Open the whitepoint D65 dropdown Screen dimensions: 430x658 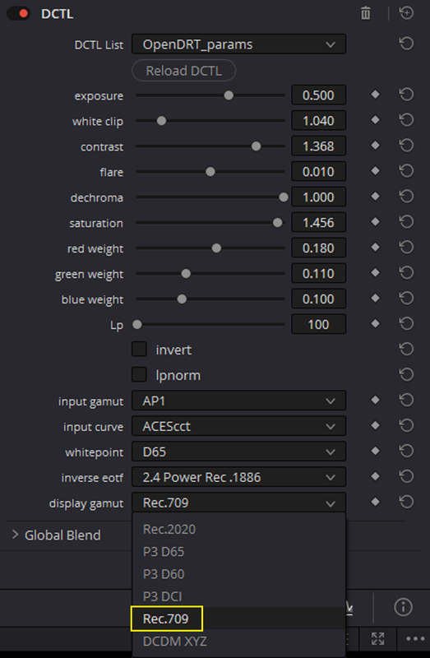pyautogui.click(x=238, y=452)
